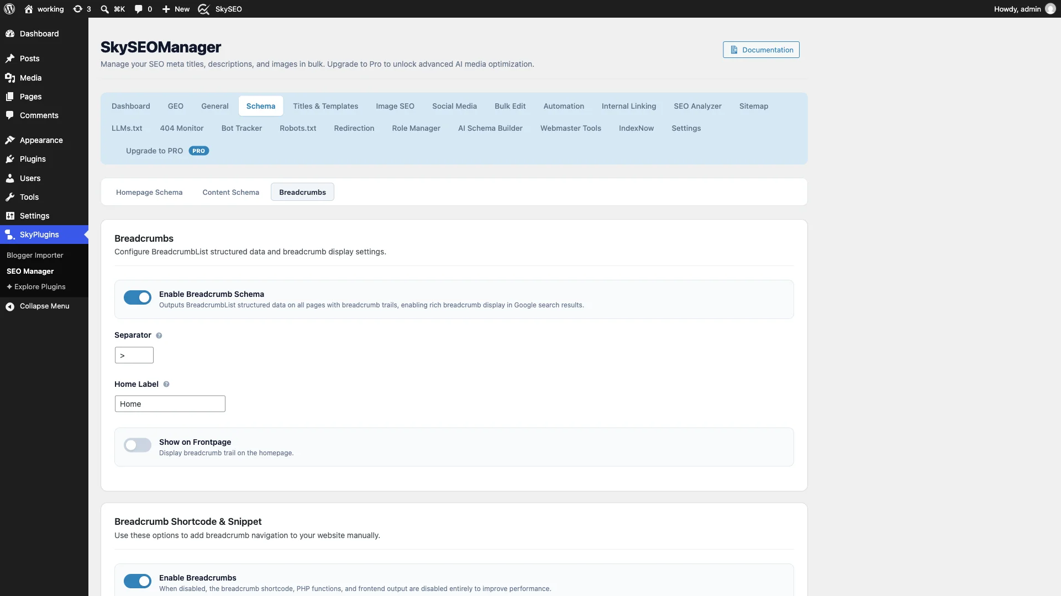Click the Separator input field

click(x=134, y=355)
